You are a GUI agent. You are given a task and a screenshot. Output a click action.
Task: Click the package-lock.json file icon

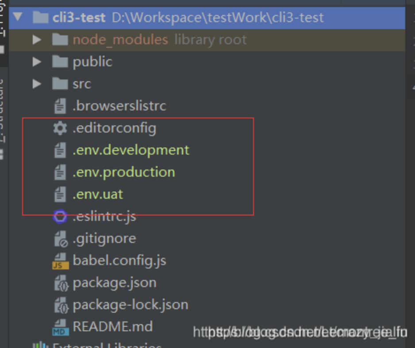click(60, 305)
